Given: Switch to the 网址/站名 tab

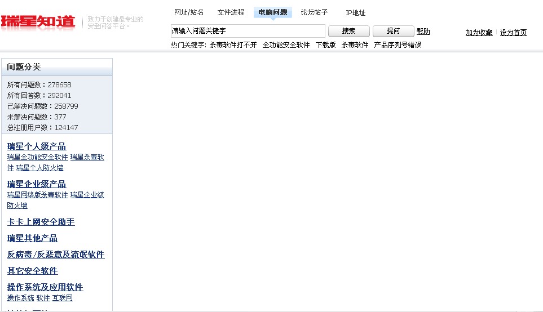Looking at the screenshot, I should (189, 12).
